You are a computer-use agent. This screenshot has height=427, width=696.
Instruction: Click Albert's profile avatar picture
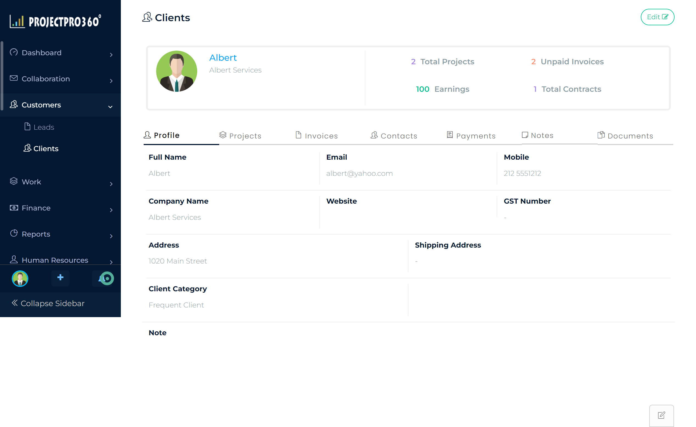pyautogui.click(x=177, y=71)
